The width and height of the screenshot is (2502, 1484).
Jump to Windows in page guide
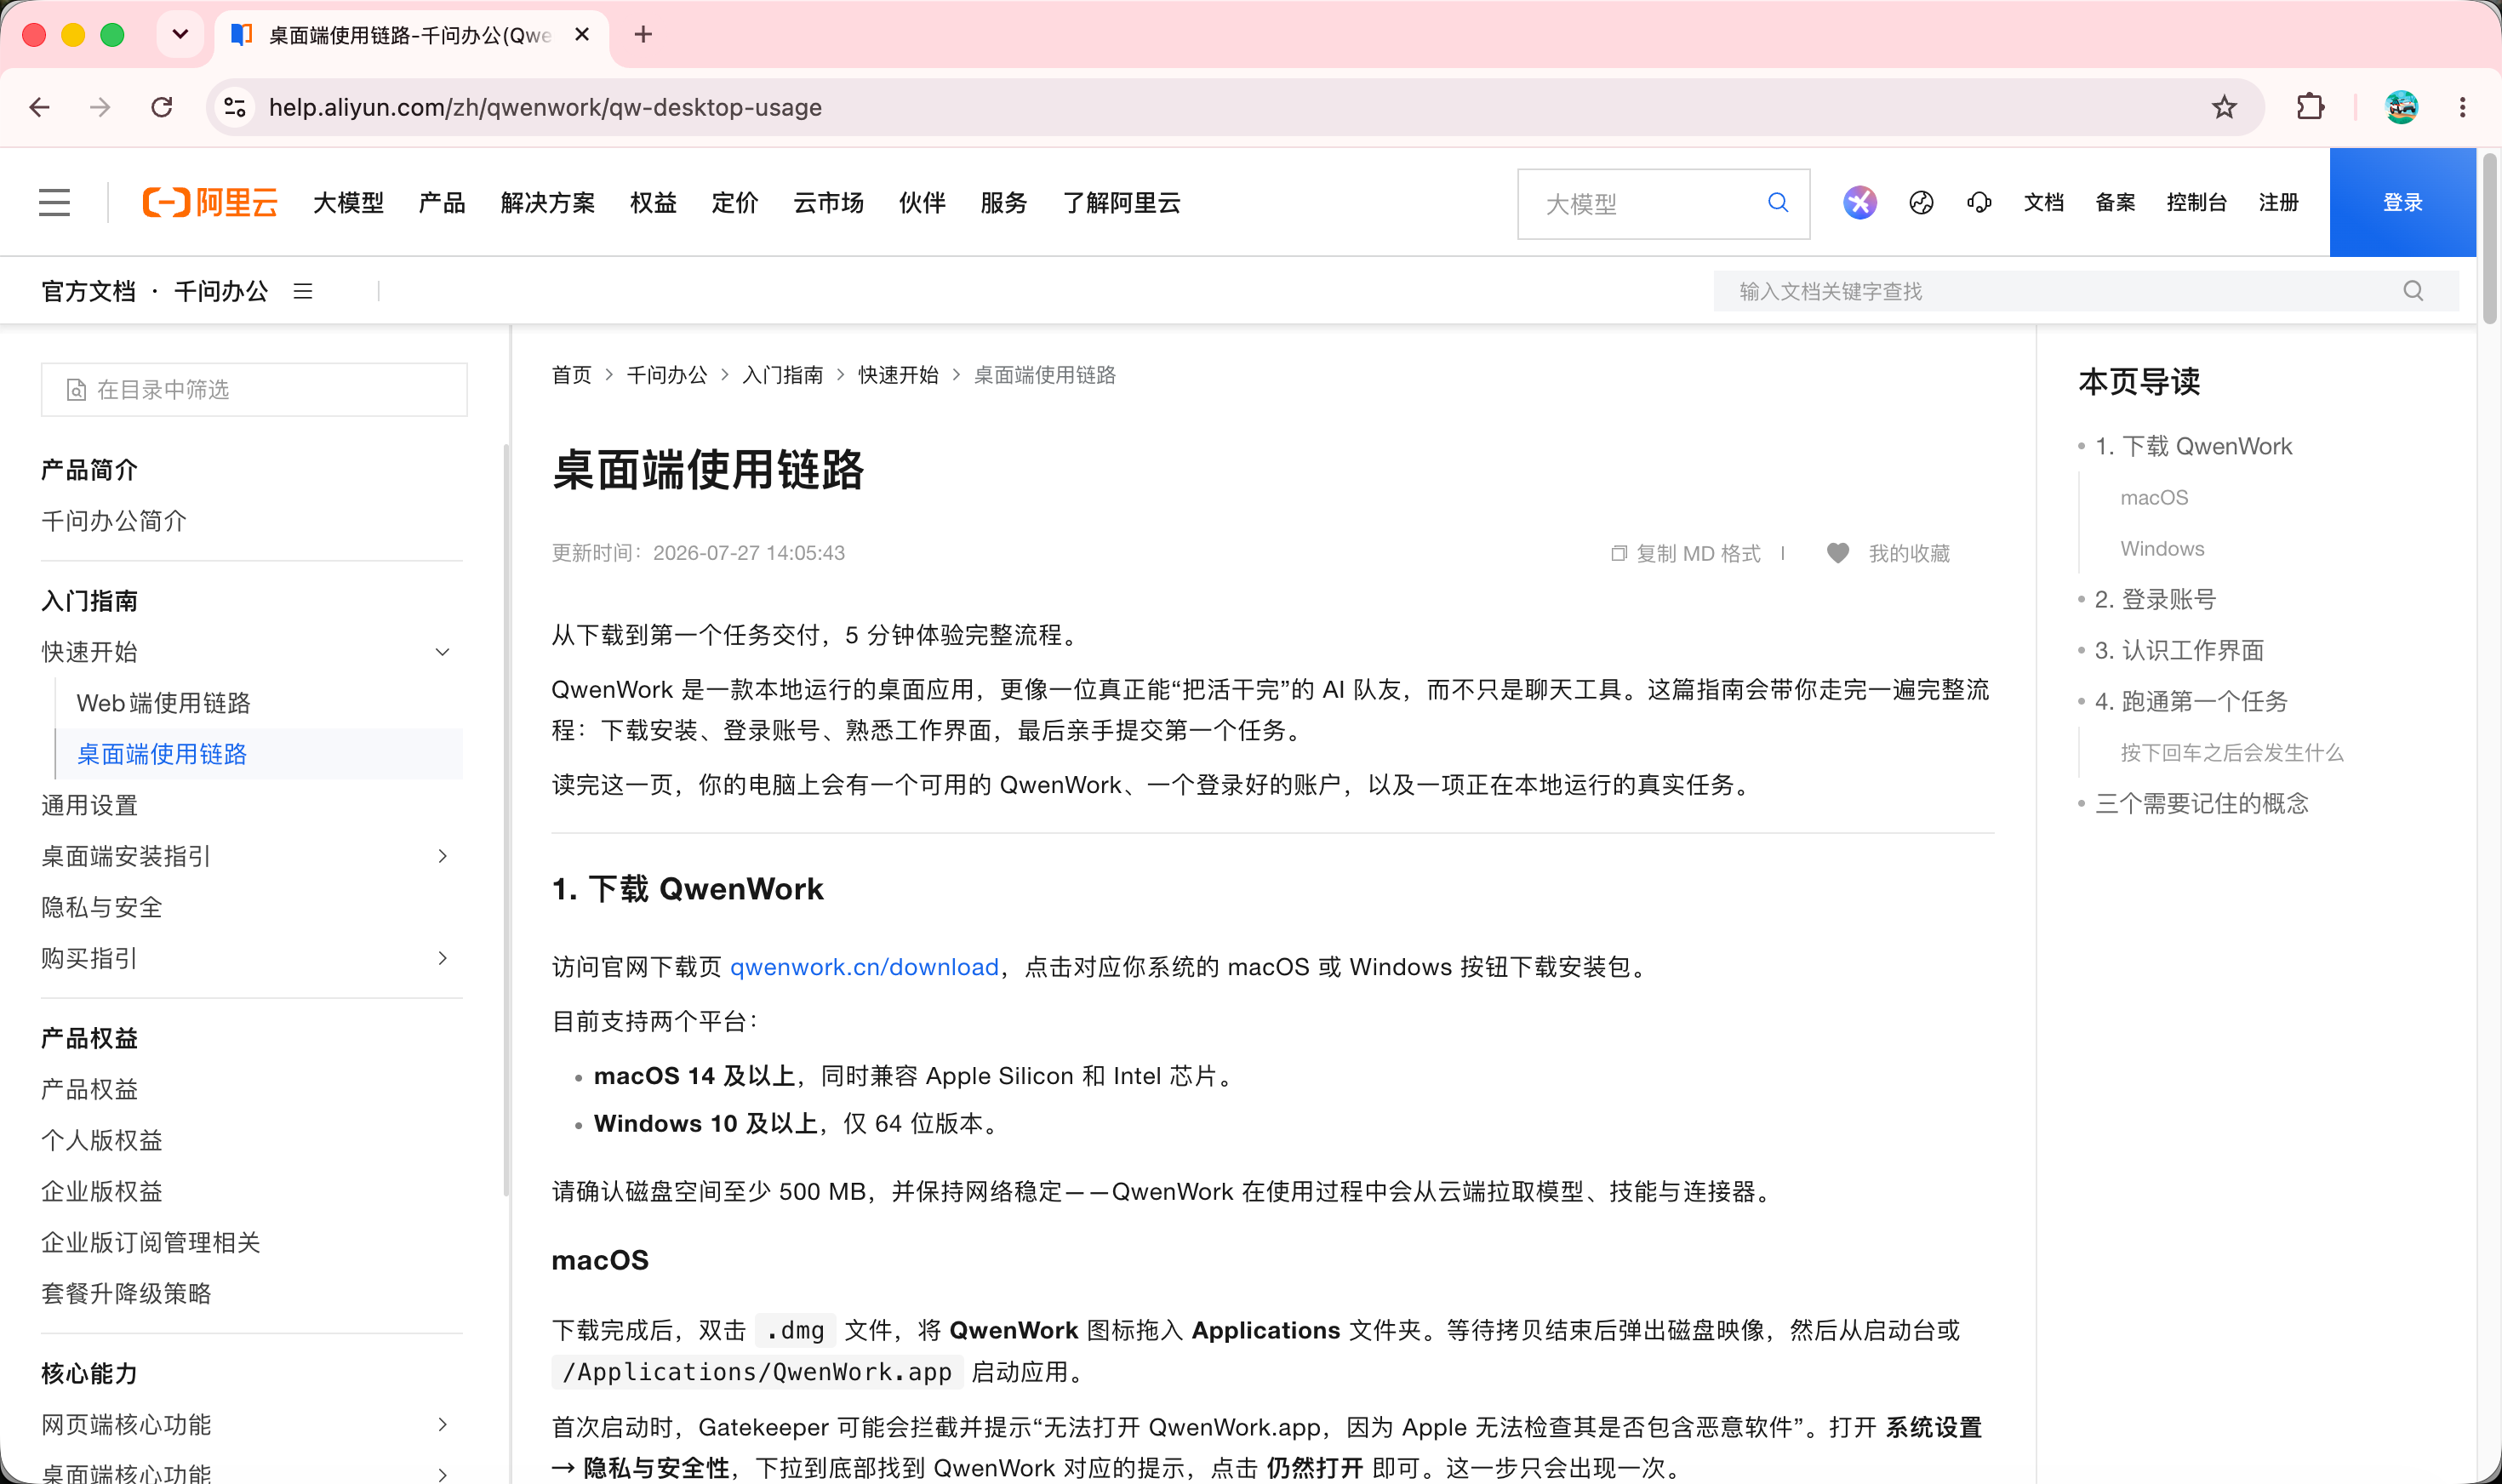(x=2162, y=548)
